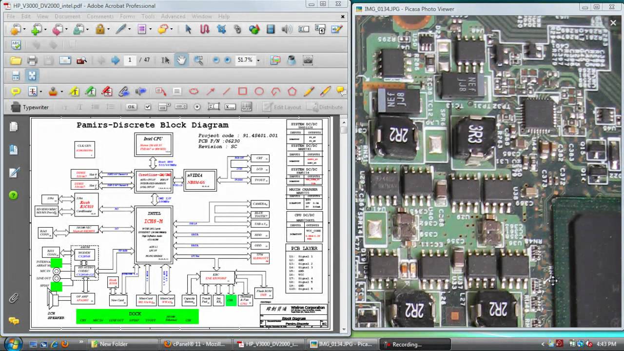Open the Edit menu
624x351 pixels.
(26, 17)
